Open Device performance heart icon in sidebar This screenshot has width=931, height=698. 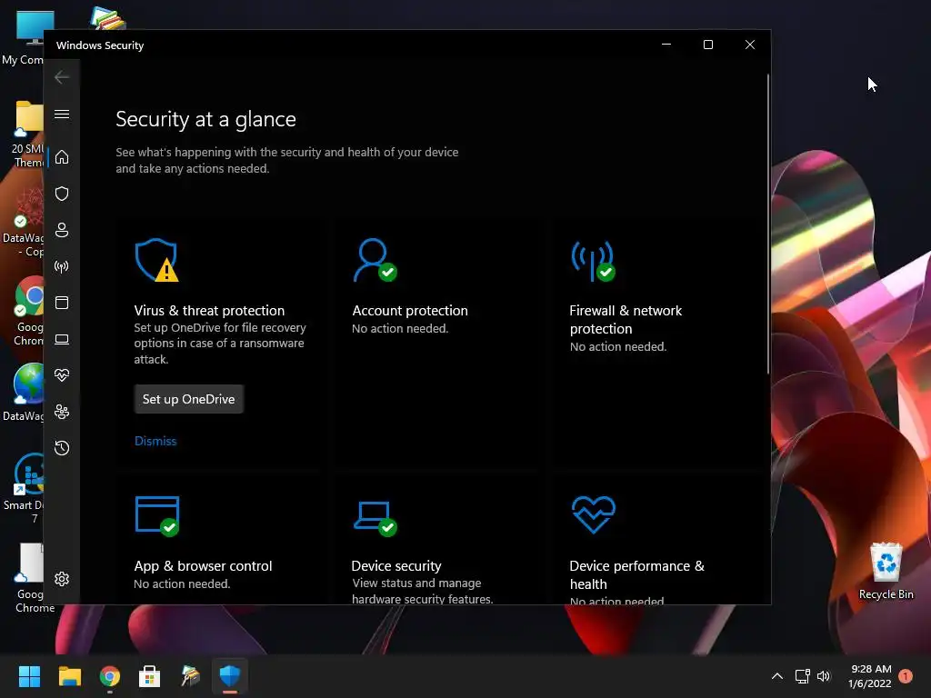(62, 375)
